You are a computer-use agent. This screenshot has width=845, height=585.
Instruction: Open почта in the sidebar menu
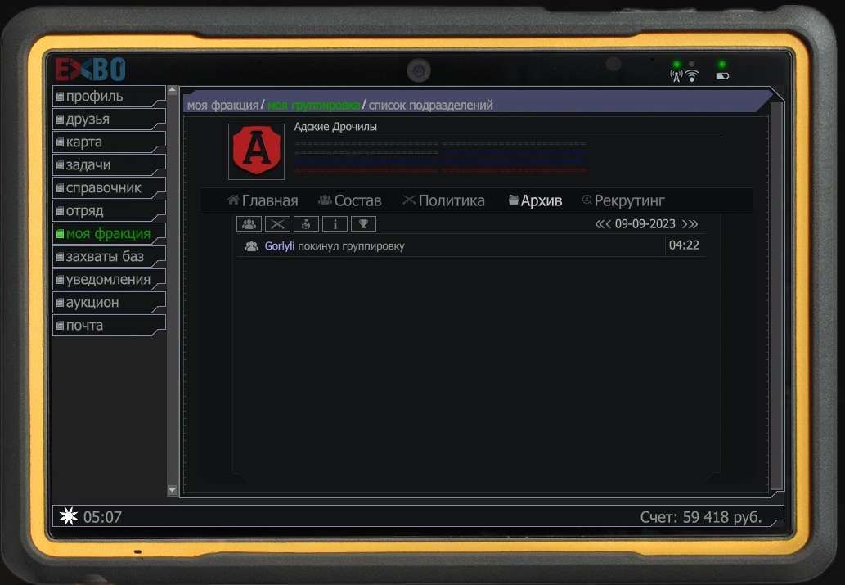[84, 326]
